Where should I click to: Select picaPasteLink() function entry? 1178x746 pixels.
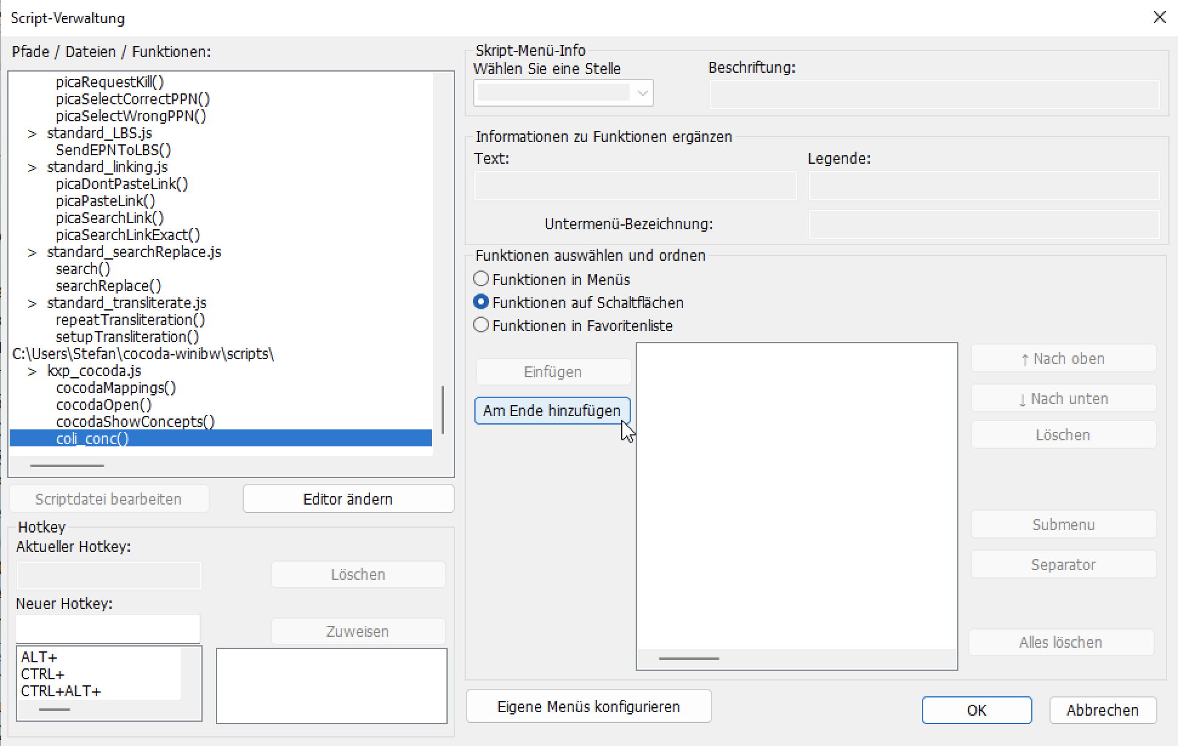pos(106,201)
